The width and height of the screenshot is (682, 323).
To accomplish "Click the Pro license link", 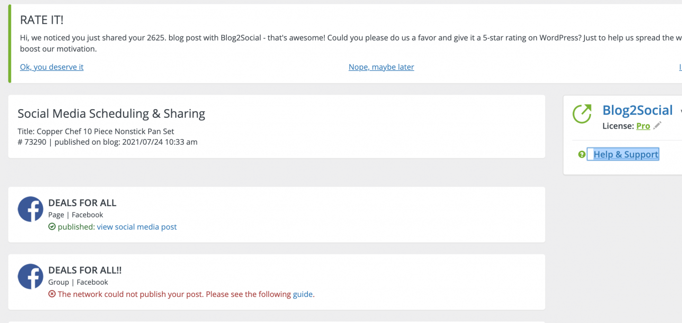I will pos(643,126).
